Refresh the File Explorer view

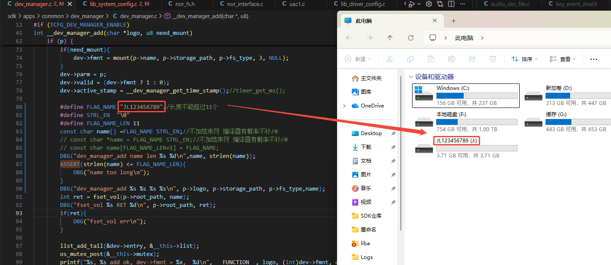[411, 38]
